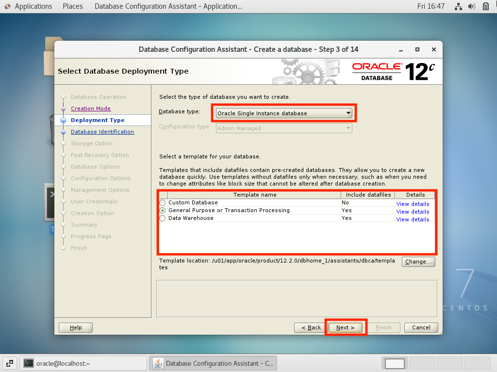View details for General Purpose template
The height and width of the screenshot is (372, 497).
point(413,212)
